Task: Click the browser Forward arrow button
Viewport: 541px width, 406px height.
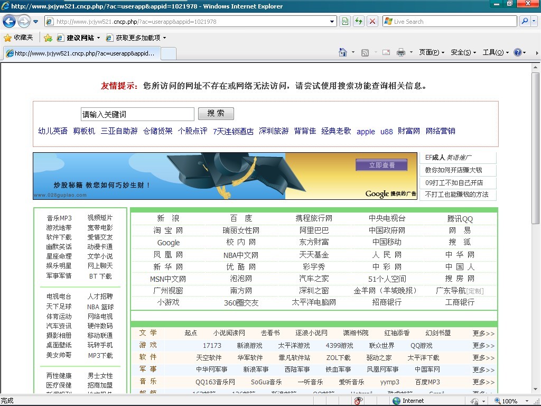Action: pos(23,21)
